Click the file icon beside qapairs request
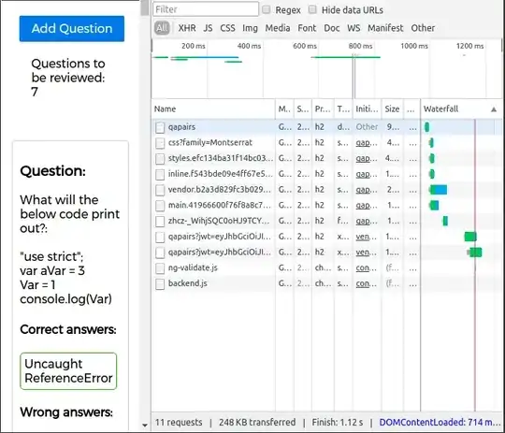Image resolution: width=505 pixels, height=433 pixels. 160,127
